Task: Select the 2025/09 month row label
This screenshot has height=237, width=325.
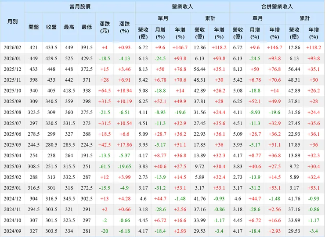Action: (x=12, y=101)
